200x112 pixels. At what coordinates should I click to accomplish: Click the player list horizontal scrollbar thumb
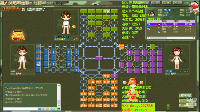[158, 38]
